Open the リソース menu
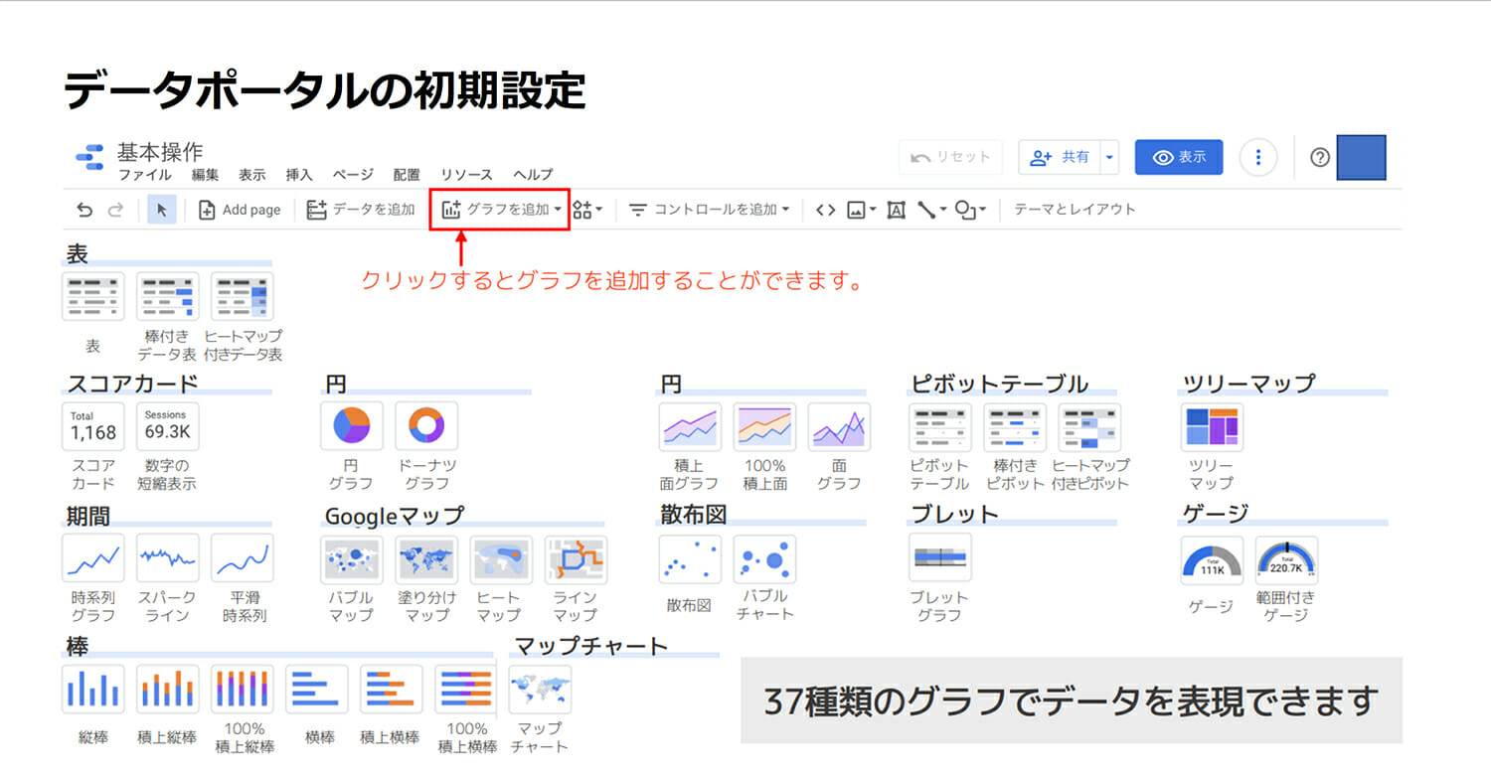Image resolution: width=1491 pixels, height=778 pixels. coord(466,175)
